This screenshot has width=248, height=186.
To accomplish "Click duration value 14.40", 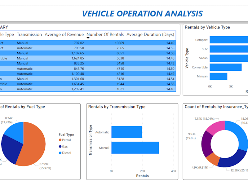I will click(x=170, y=89).
